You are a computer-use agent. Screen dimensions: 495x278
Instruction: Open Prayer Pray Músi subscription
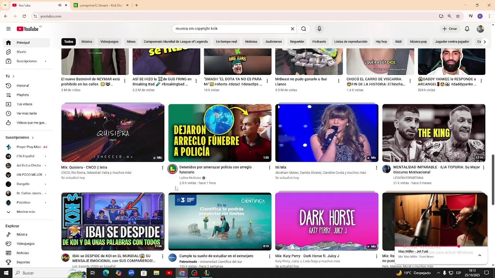click(x=26, y=147)
